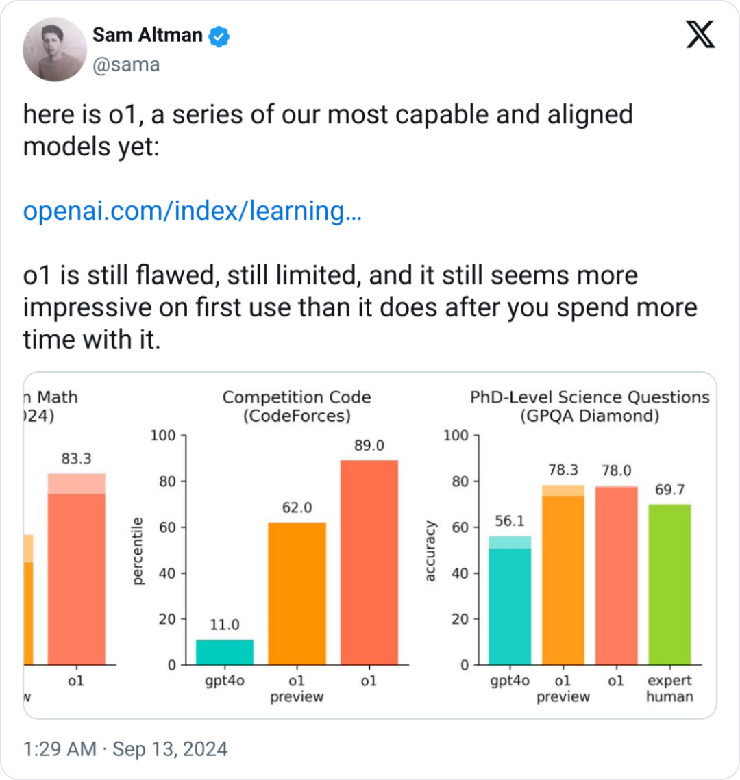The image size is (740, 780).
Task: Click the blue verified badge
Action: pyautogui.click(x=219, y=35)
